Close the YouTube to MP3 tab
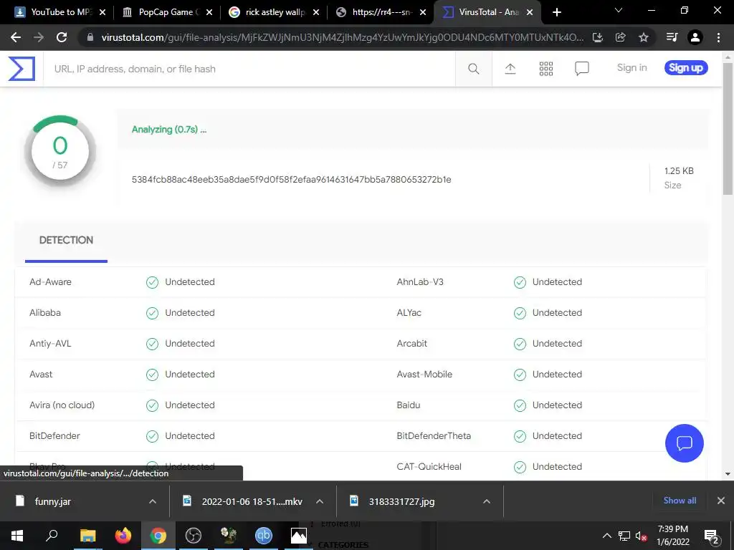734x550 pixels. (x=103, y=12)
